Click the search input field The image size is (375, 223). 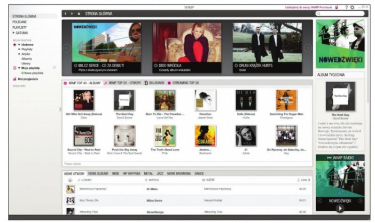[x=340, y=14]
